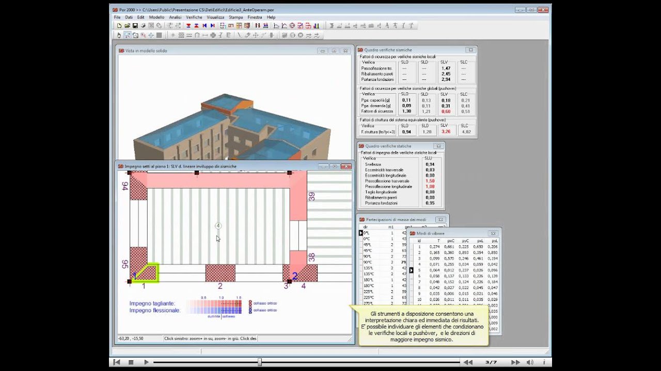Click the arch opening icon in second toolbar
Viewport: 661px width, 371px height.
click(197, 35)
